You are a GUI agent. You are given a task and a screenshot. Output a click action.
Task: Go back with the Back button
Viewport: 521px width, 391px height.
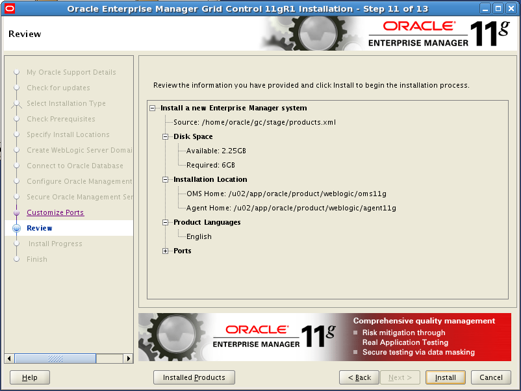(359, 377)
